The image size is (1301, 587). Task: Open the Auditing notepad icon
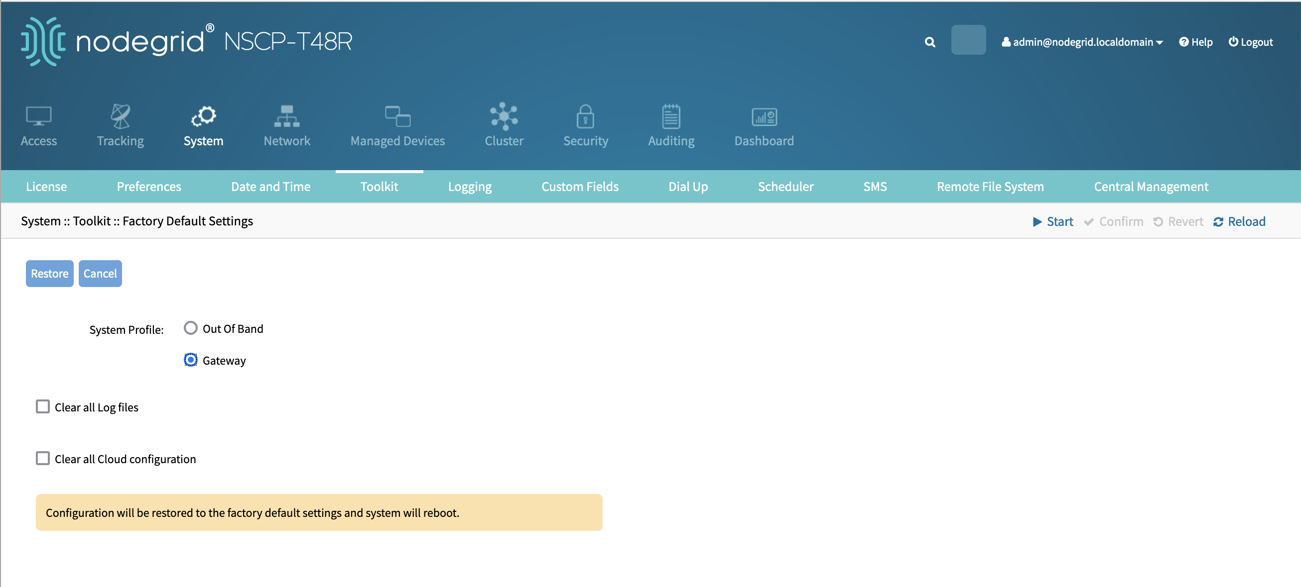[x=671, y=116]
